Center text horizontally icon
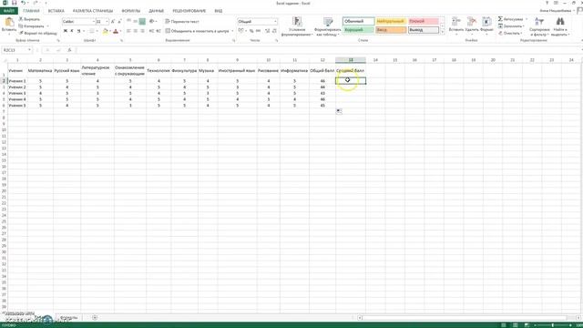 [x=136, y=31]
